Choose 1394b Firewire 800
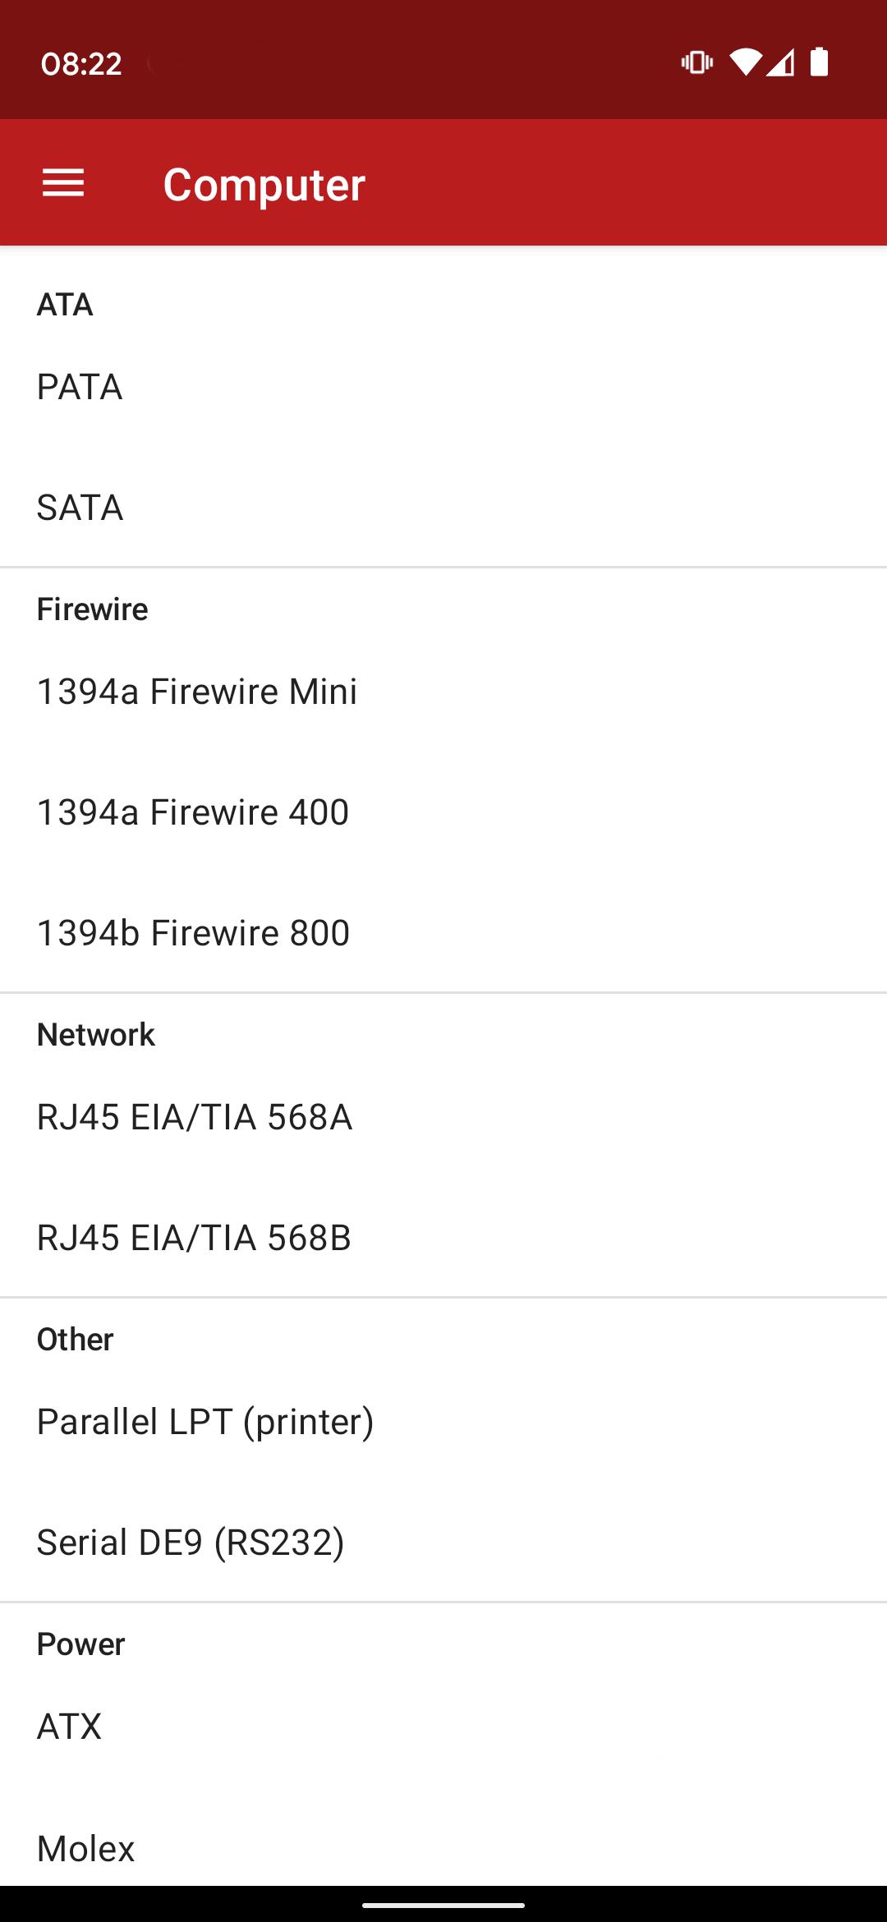 pos(443,933)
